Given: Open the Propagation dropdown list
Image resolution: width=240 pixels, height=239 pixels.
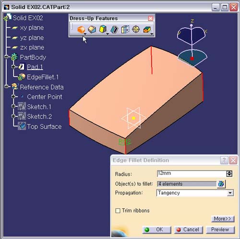Looking at the screenshot, I should (230, 193).
